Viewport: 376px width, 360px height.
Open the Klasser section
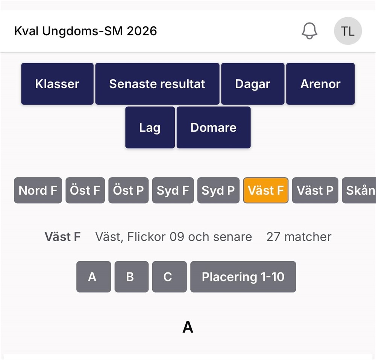tap(57, 84)
